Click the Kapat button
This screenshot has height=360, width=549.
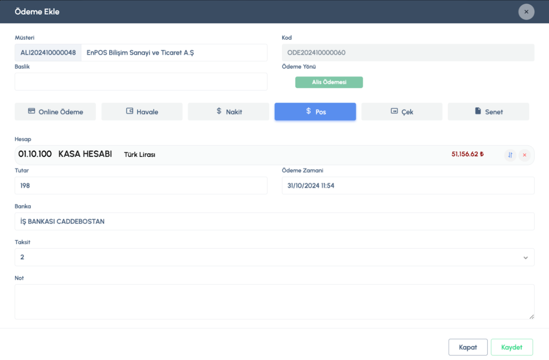468,347
